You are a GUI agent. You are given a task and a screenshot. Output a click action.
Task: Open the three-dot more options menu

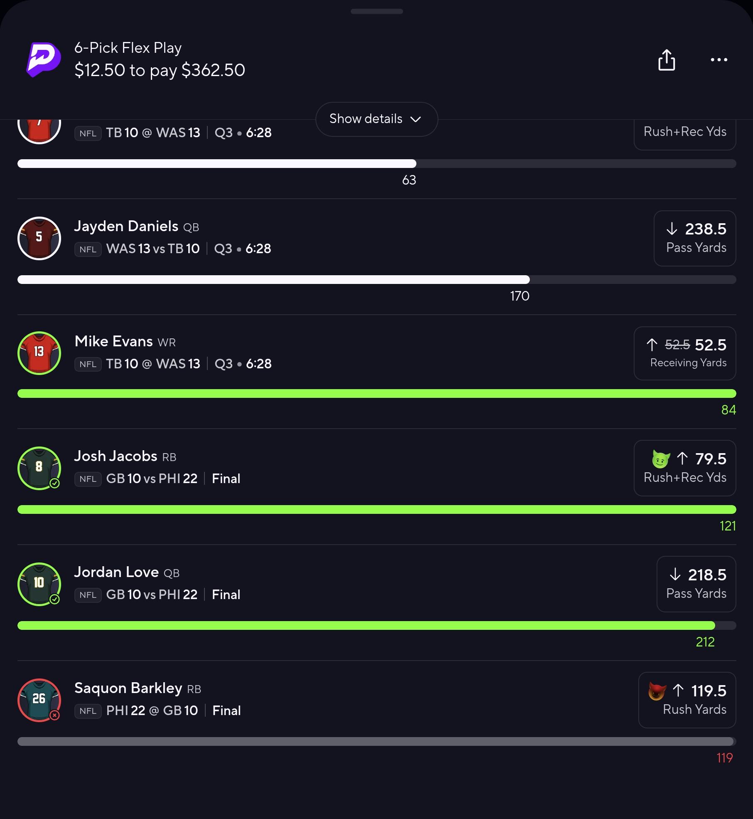pos(719,60)
